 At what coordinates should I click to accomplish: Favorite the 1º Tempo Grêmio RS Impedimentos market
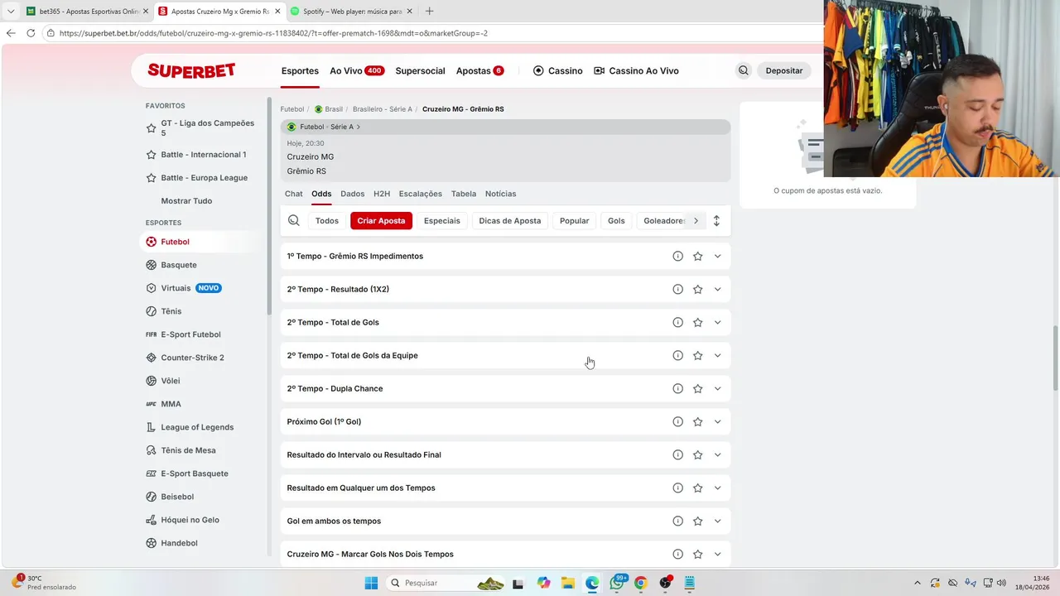coord(697,256)
